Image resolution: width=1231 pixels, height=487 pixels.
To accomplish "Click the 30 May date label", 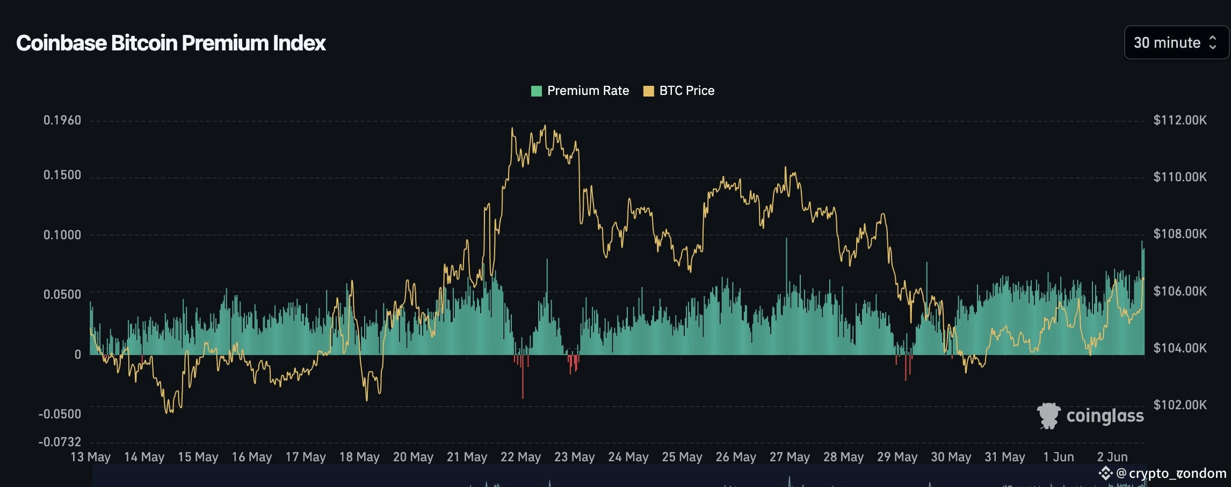I will 951,457.
